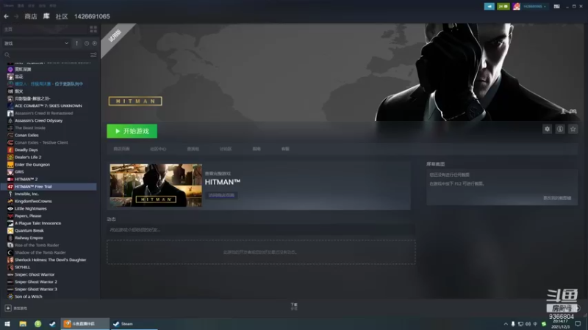The width and height of the screenshot is (588, 330).
Task: Open game settings gear icon
Action: pos(547,129)
